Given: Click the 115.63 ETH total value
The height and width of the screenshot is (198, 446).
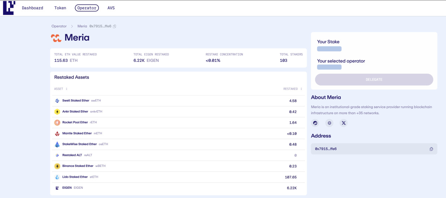Looking at the screenshot, I should 66,60.
